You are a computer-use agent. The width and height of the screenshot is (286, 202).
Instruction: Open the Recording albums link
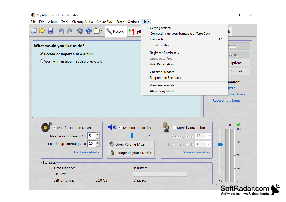(227, 101)
